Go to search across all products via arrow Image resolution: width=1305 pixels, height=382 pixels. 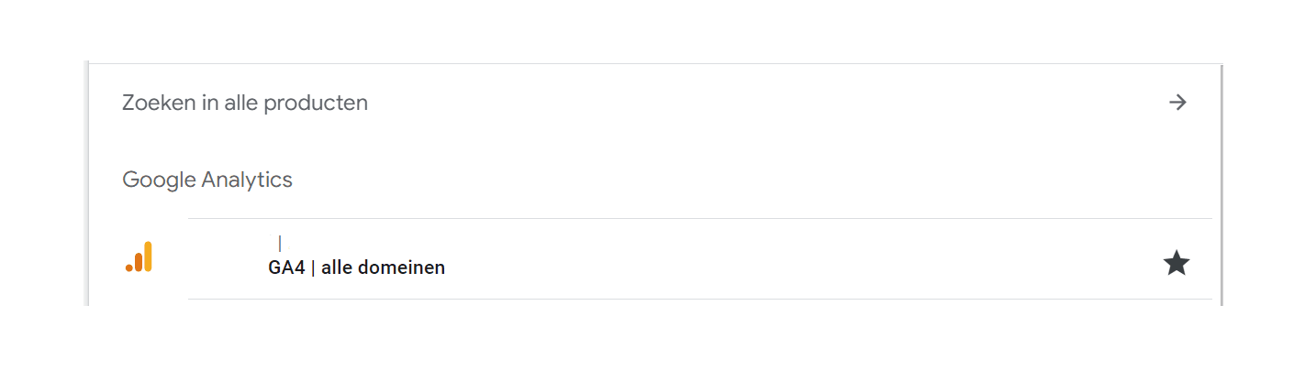click(x=1177, y=103)
